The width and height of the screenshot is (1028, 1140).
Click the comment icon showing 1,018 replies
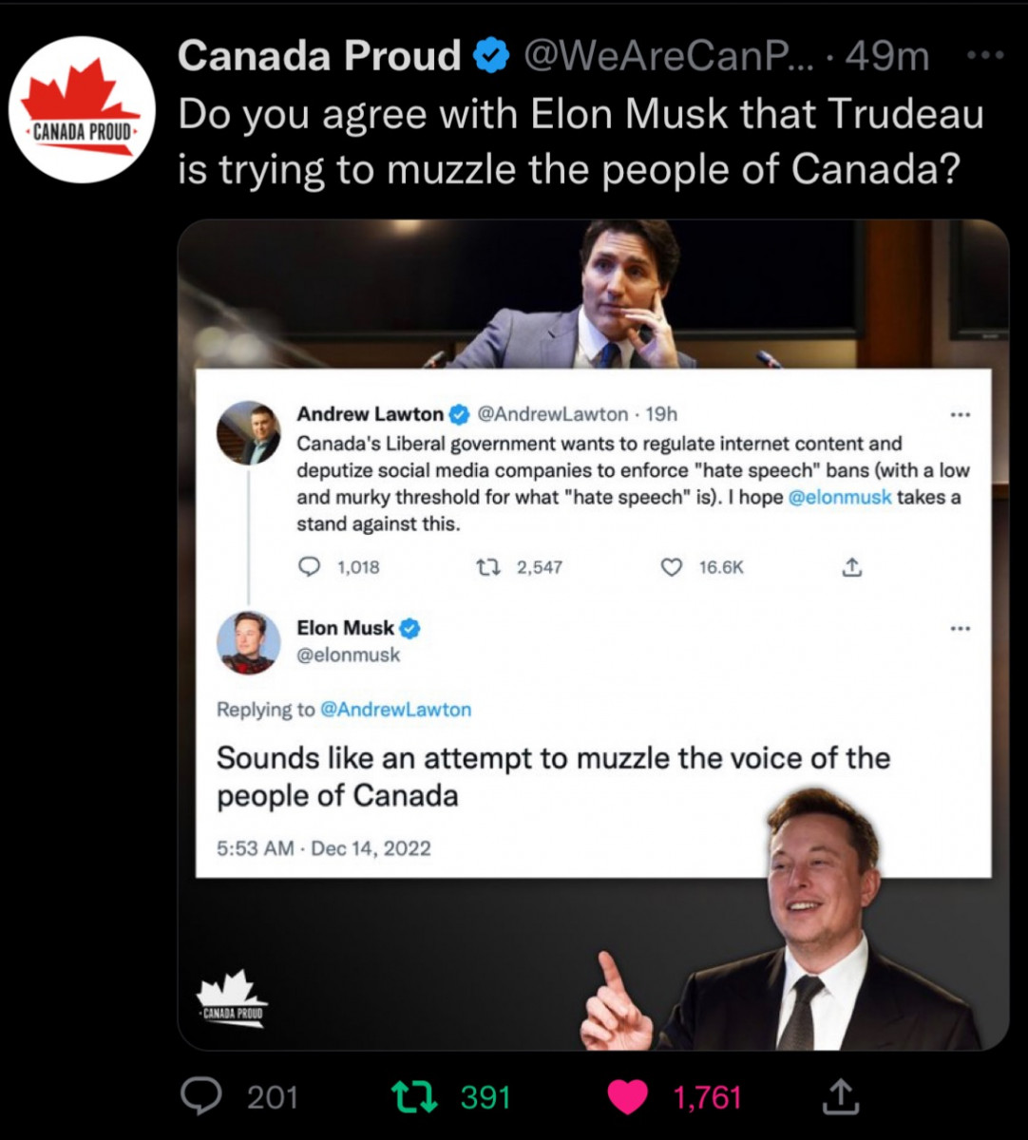tap(310, 567)
